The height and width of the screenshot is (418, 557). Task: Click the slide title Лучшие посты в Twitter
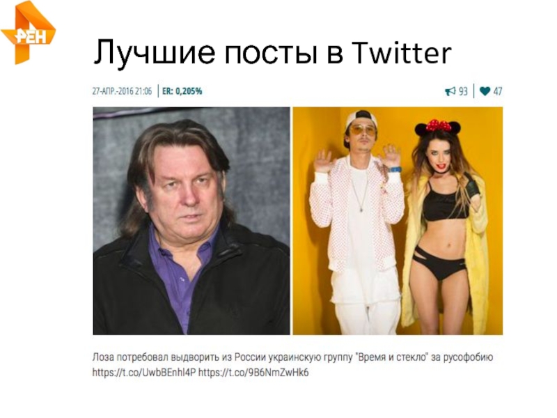point(272,53)
